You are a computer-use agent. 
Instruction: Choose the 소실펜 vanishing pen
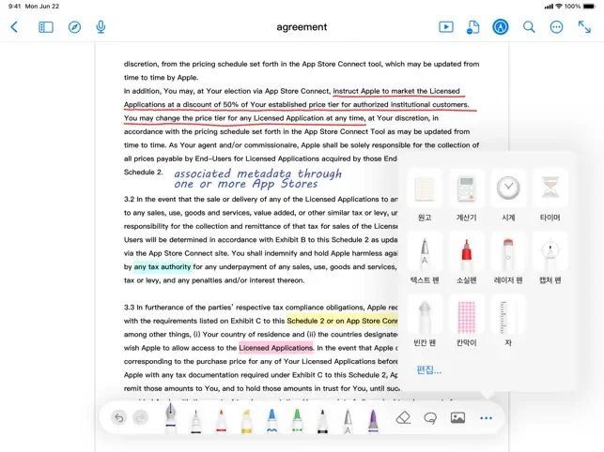click(x=467, y=259)
